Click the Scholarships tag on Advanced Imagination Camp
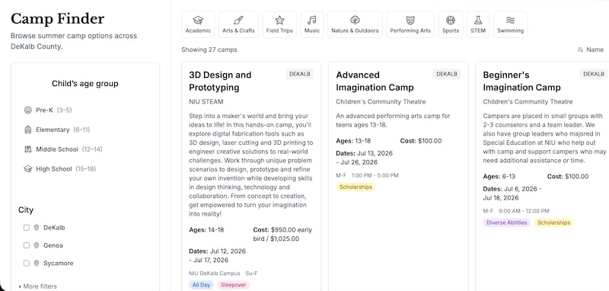The image size is (609, 291). (356, 187)
